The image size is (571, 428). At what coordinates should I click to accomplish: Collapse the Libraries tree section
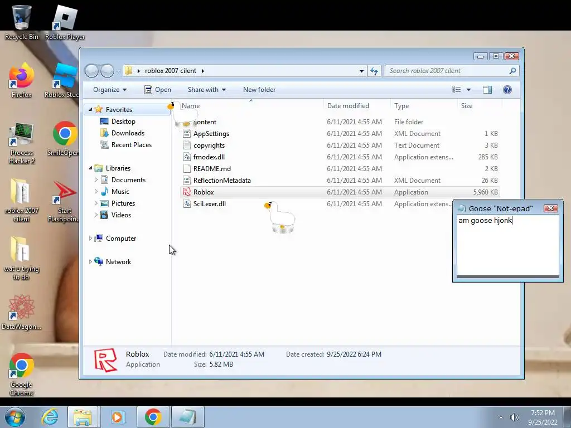90,168
